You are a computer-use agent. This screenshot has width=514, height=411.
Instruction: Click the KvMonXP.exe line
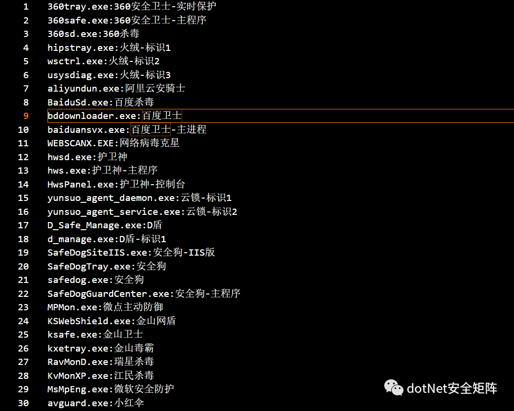pyautogui.click(x=101, y=376)
